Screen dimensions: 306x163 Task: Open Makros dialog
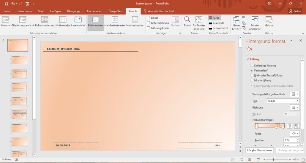[x=269, y=22]
